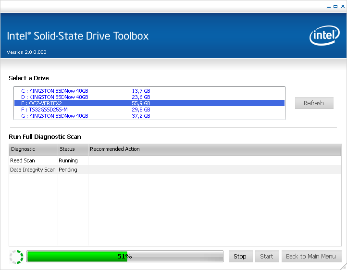Image resolution: width=347 pixels, height=270 pixels.
Task: Stop the running diagnostic scan
Action: 240,257
